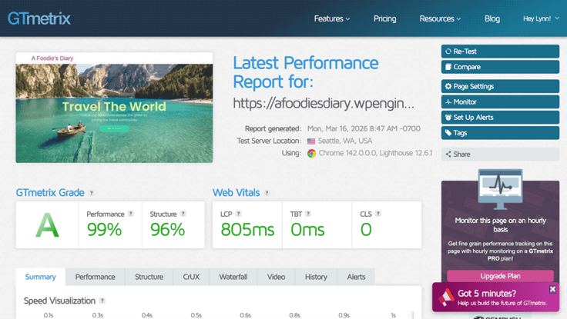Click the Structure score help icon

point(183,214)
